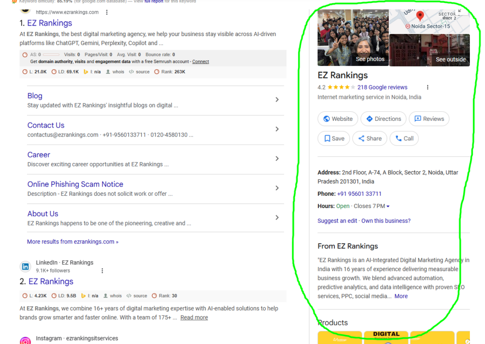Click the red map pin on map
Viewport: 485px width, 344px height.
point(420,16)
